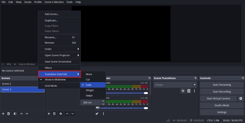Open source properties gear icon
The height and width of the screenshot is (123, 245).
61,114
